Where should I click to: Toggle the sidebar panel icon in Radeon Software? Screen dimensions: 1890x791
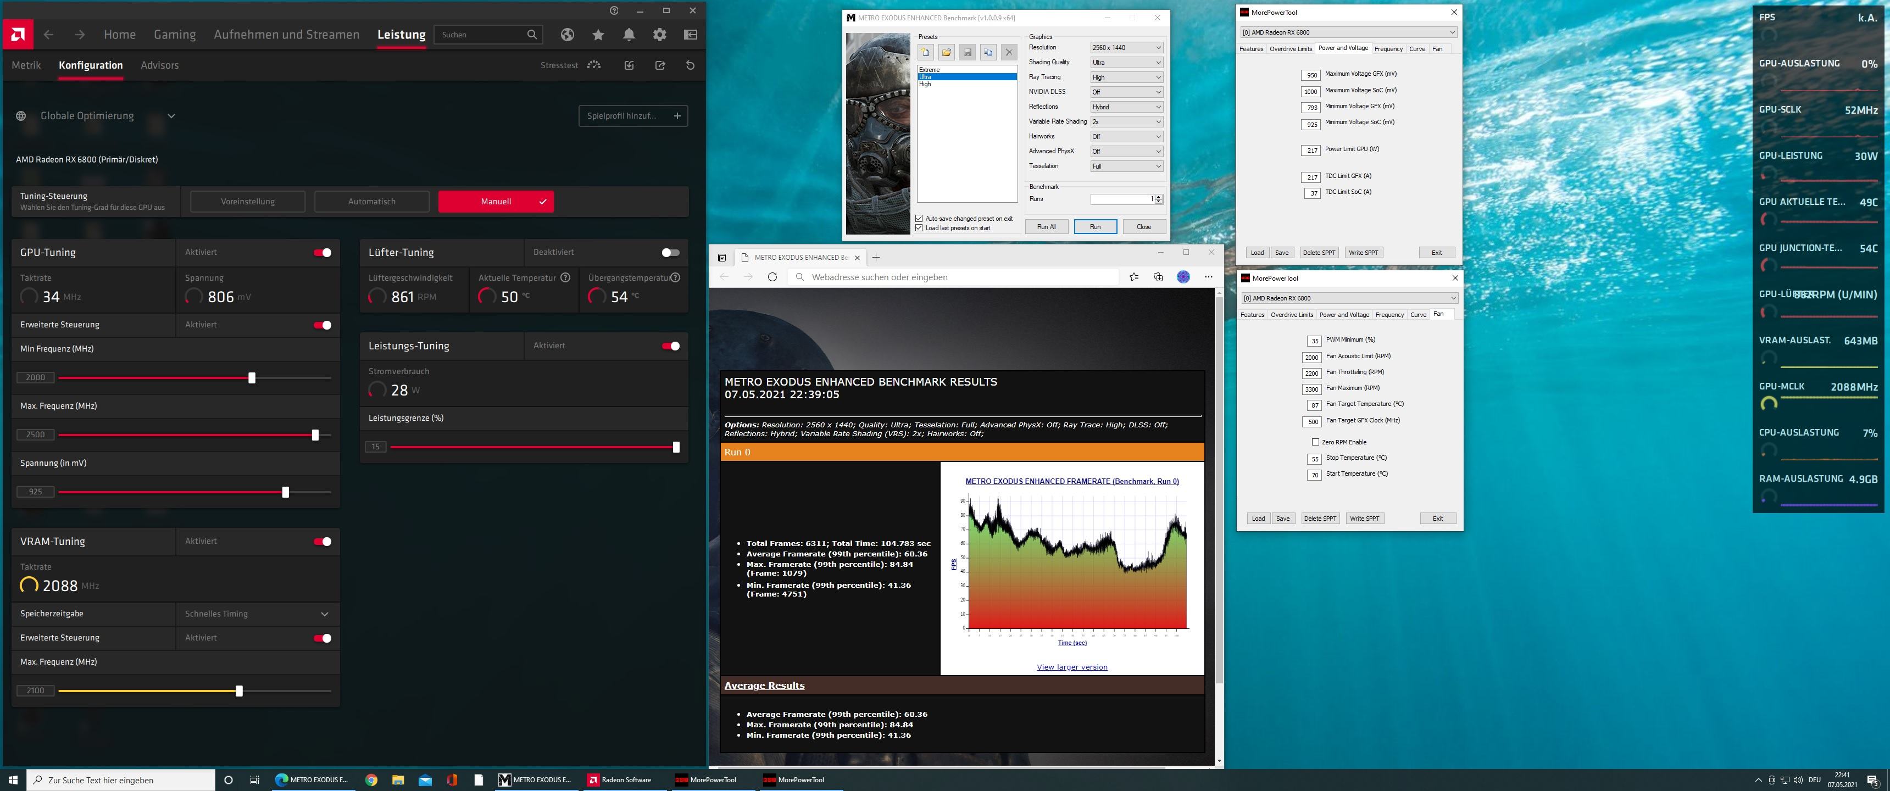point(691,35)
